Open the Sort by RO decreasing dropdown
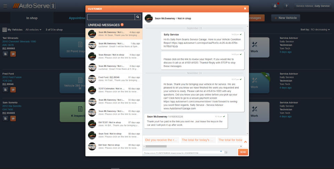This screenshot has height=169, width=334. click(315, 29)
